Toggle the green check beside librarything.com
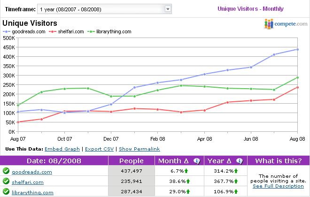 [6, 192]
